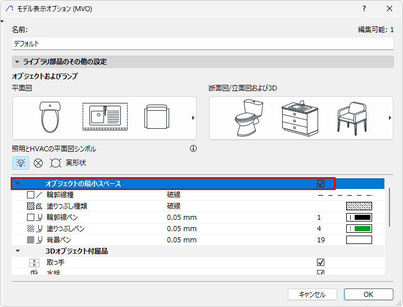Select the 輪郭線種 row label

pyautogui.click(x=60, y=195)
